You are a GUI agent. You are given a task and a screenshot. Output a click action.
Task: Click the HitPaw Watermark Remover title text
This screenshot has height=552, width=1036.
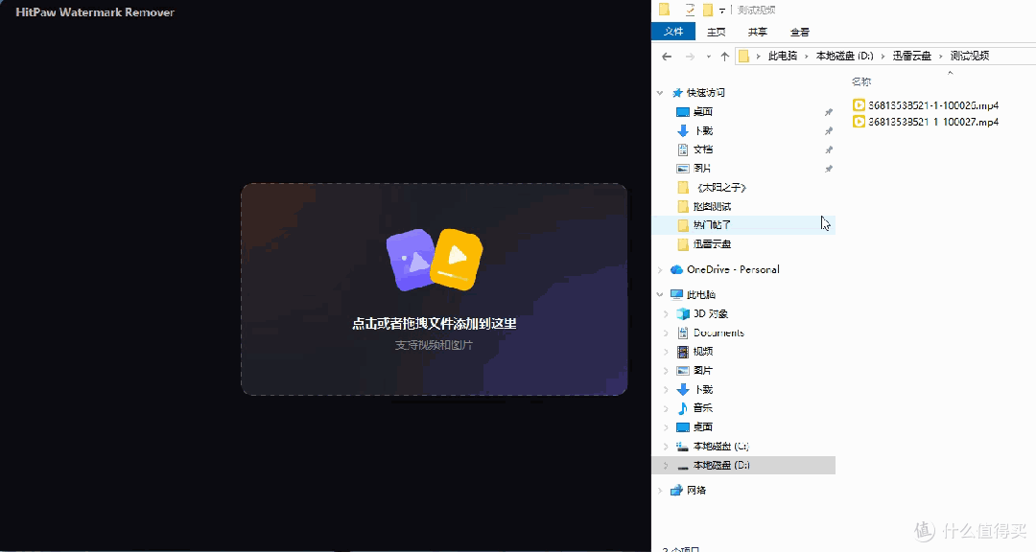[x=95, y=11]
